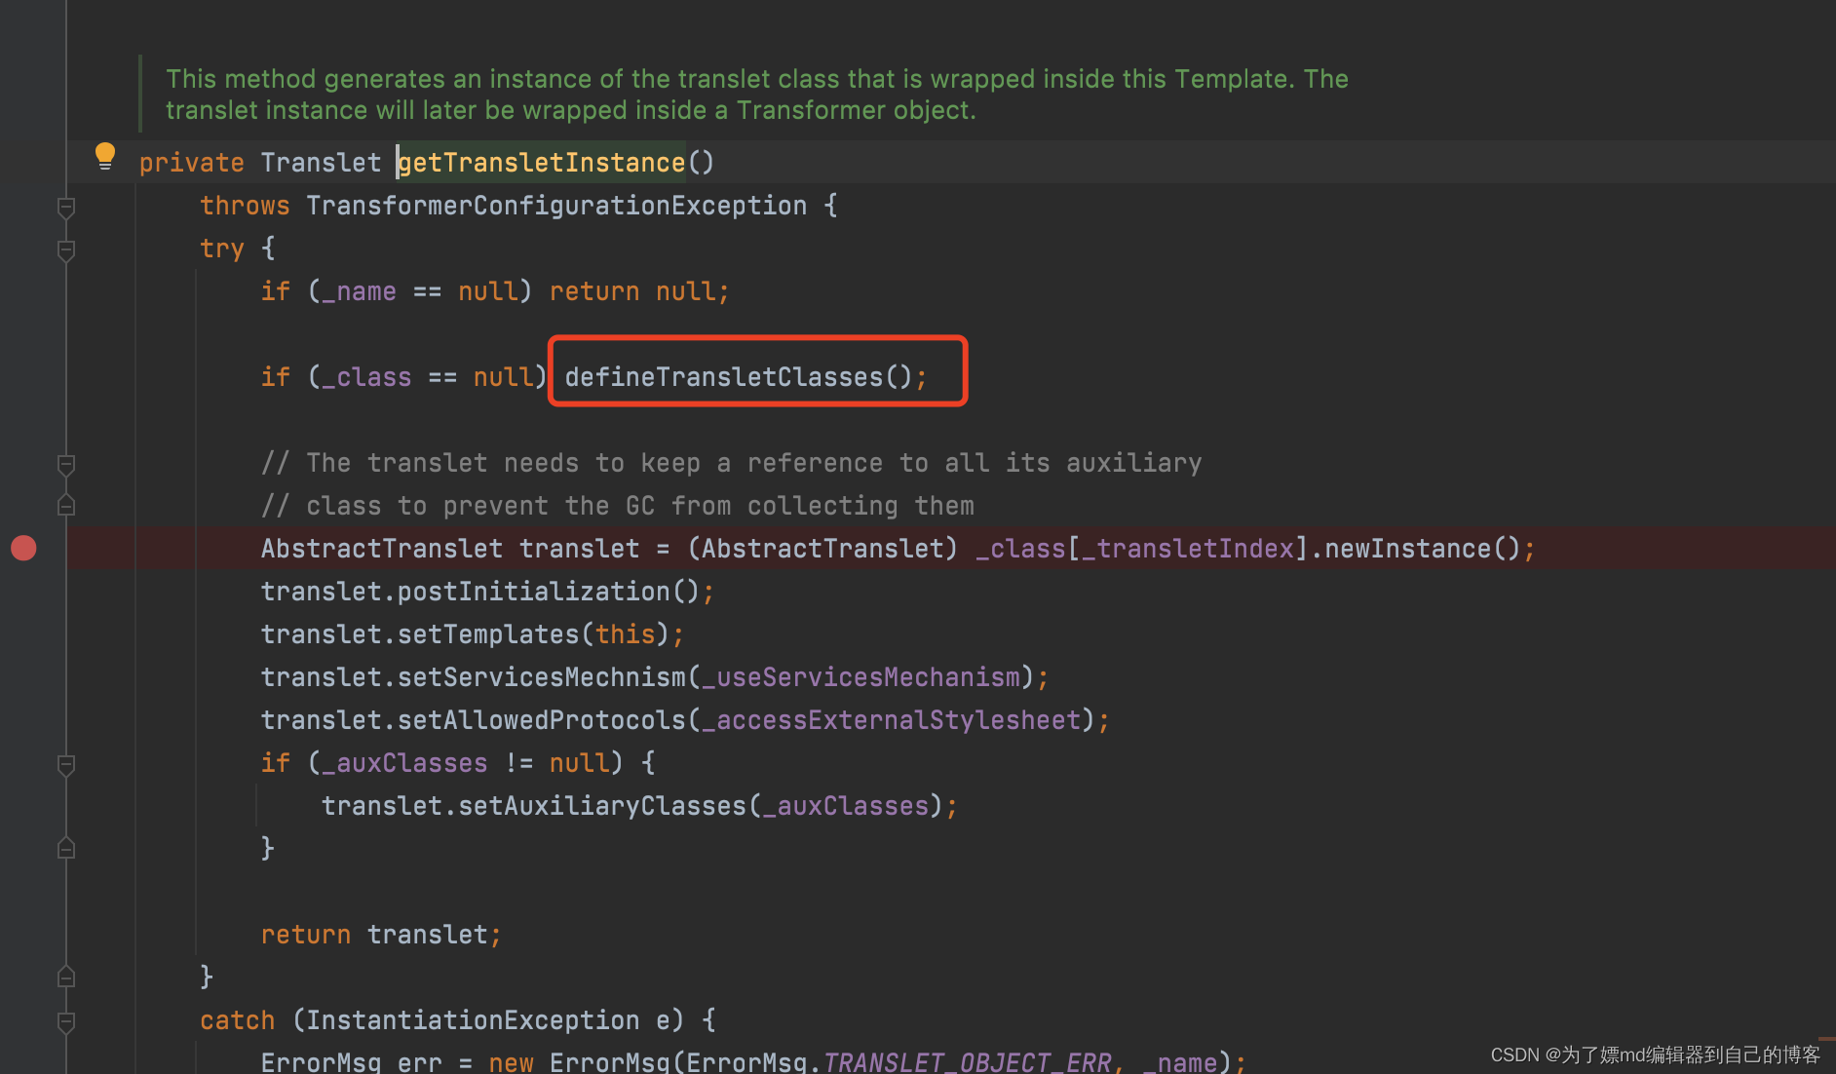The width and height of the screenshot is (1836, 1074).
Task: Click the _accessExternalStylesheet argument
Action: (x=892, y=720)
